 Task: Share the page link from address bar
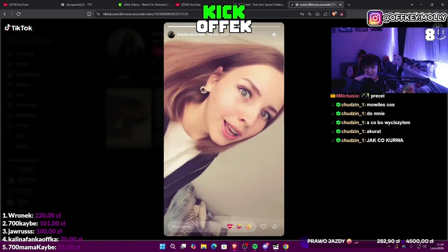[325, 14]
